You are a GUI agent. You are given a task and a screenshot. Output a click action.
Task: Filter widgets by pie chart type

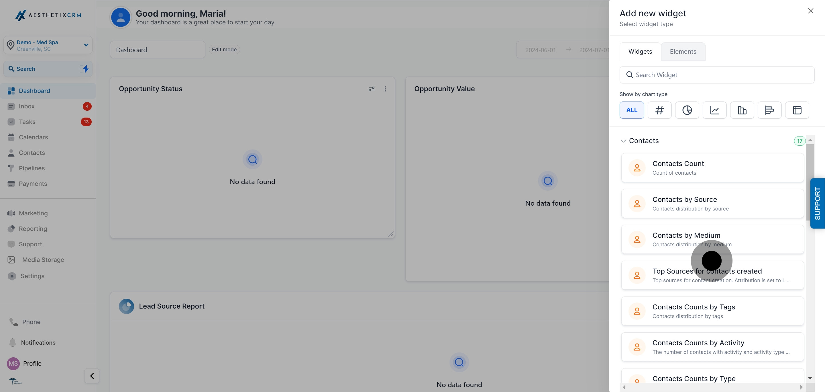(x=687, y=110)
